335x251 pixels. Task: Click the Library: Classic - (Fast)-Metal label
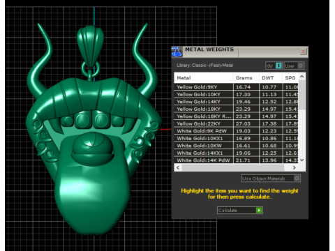204,66
